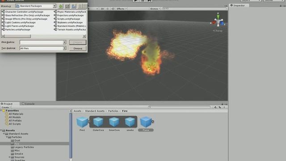This screenshot has height=161, width=286.
Task: Click the Project tree vertical scrollbar
Action: click(x=71, y=135)
